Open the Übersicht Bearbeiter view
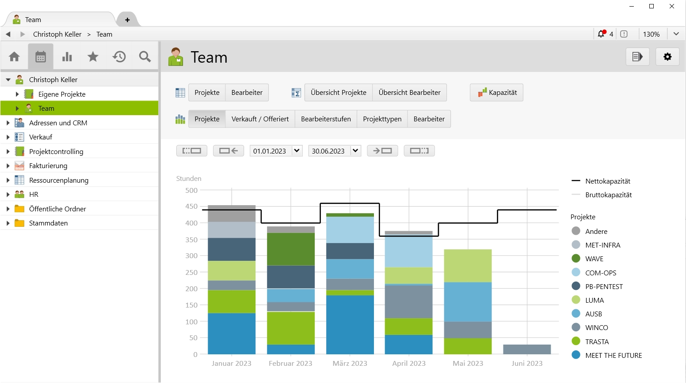686x383 pixels. 409,92
